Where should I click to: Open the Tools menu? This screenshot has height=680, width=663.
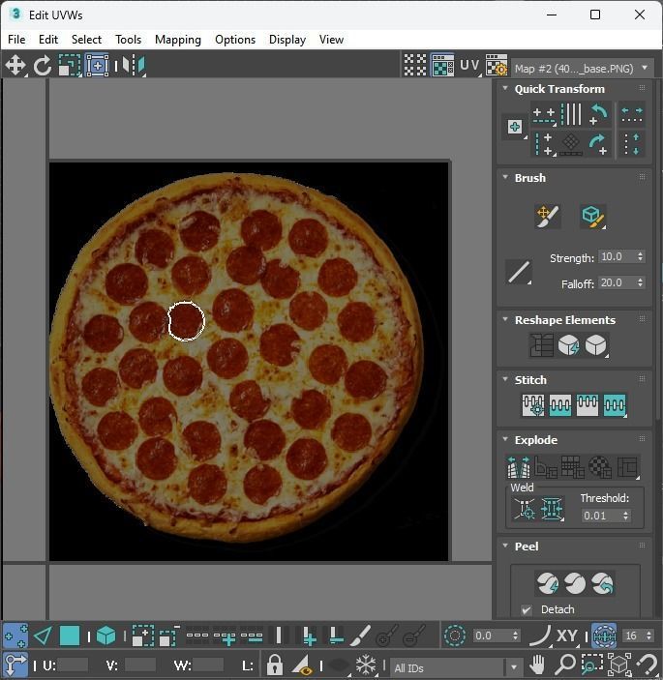(x=129, y=40)
